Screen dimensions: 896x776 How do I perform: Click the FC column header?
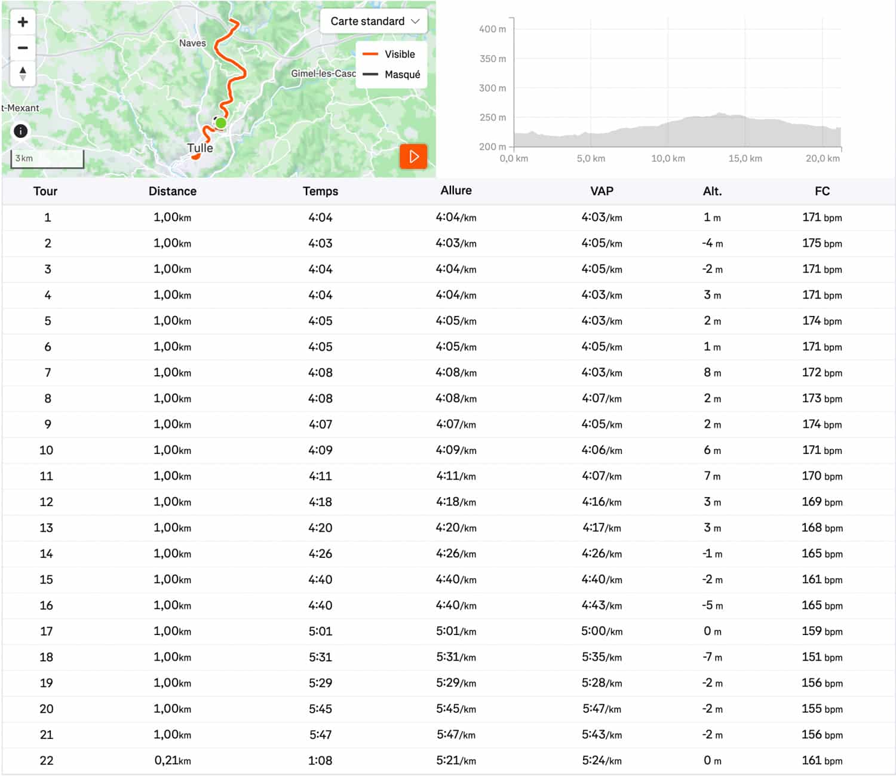(822, 191)
